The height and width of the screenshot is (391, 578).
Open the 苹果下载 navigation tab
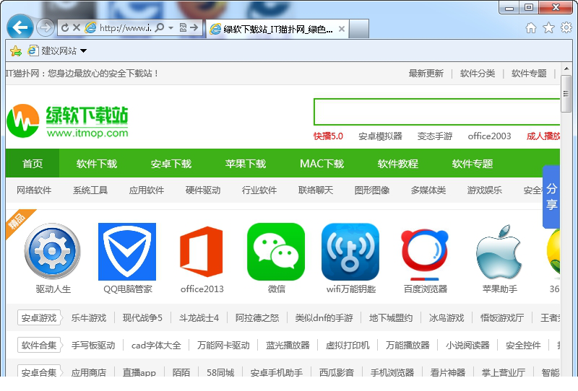pos(246,164)
